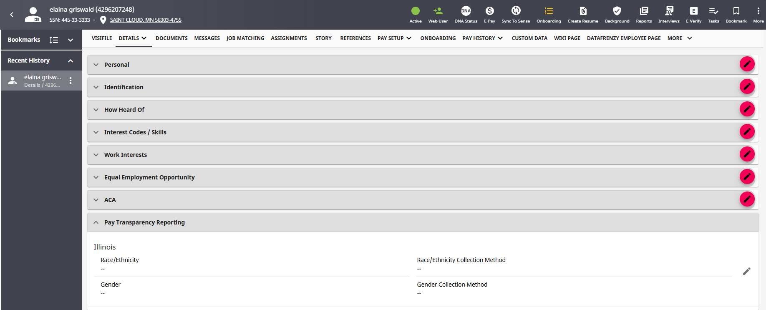Viewport: 766px width, 310px height.
Task: Switch to the References tab
Action: (355, 38)
